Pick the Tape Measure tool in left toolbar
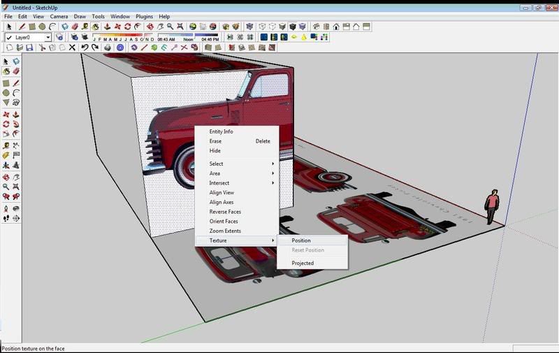Viewport: 559px width, 353px height. click(x=6, y=145)
